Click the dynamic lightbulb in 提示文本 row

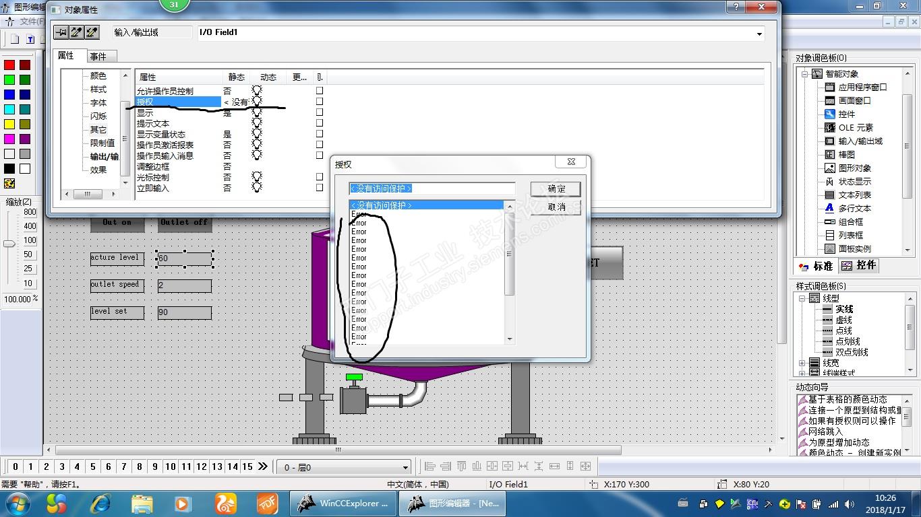[x=257, y=123]
